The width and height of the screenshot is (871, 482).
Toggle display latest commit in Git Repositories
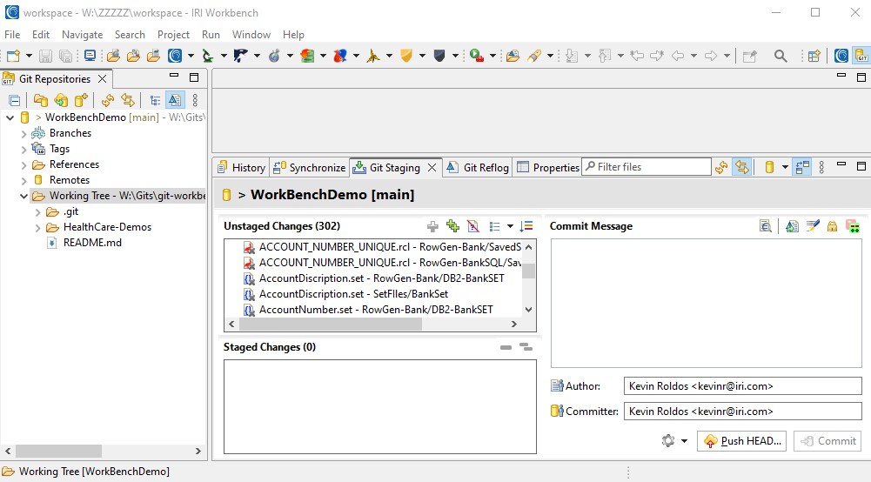pos(174,101)
